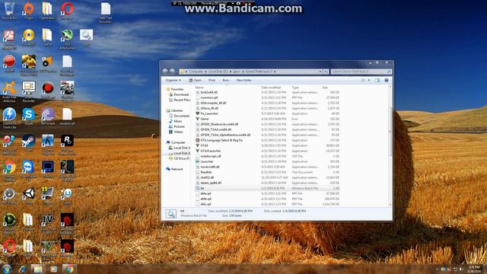This screenshot has height=274, width=487.
Task: Click the Windows Start button
Action: [x=7, y=269]
